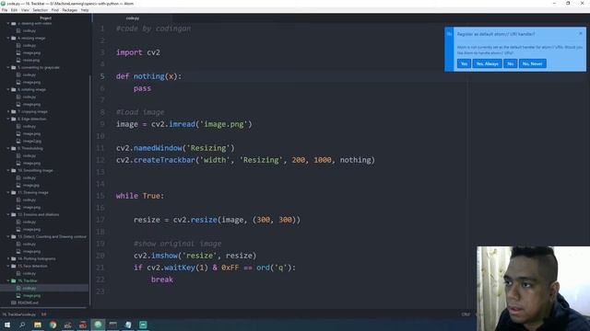Open the Help menu
The image size is (590, 331).
[x=85, y=10]
